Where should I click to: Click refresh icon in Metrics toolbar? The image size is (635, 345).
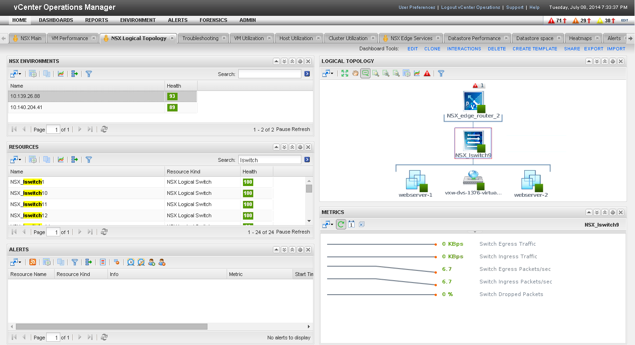point(341,224)
